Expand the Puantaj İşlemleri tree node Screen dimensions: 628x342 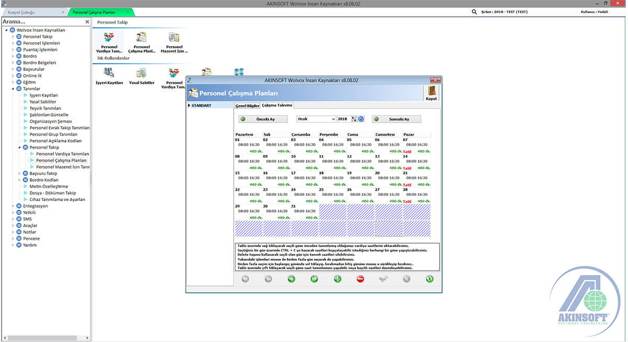coord(13,50)
